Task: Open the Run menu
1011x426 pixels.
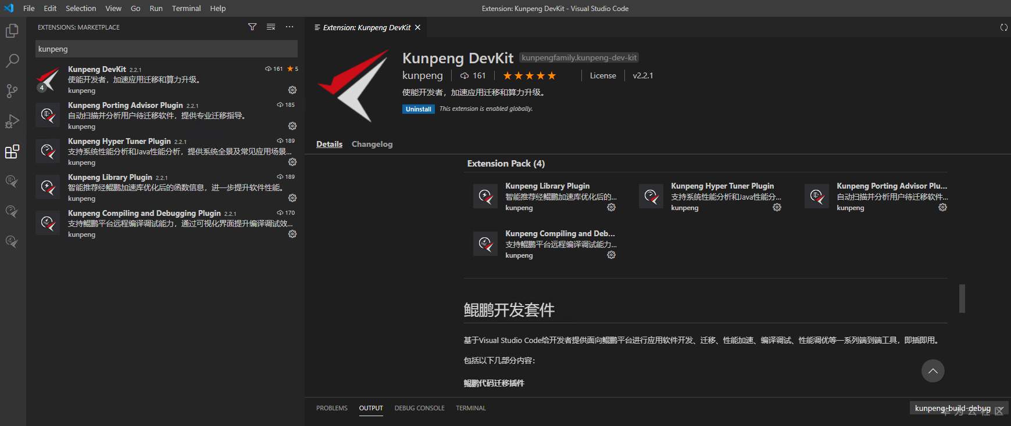Action: click(156, 8)
